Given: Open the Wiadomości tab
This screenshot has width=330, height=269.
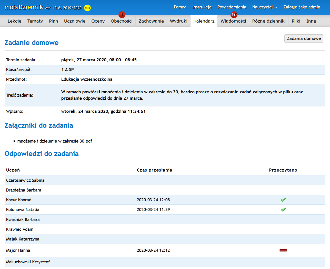Looking at the screenshot, I should [233, 21].
